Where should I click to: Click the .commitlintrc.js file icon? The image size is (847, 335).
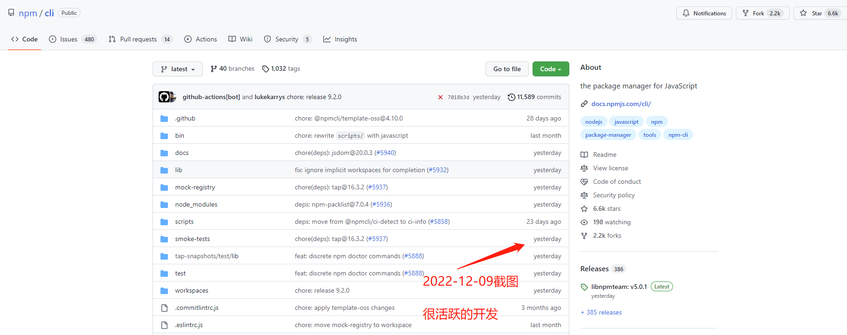tap(164, 308)
